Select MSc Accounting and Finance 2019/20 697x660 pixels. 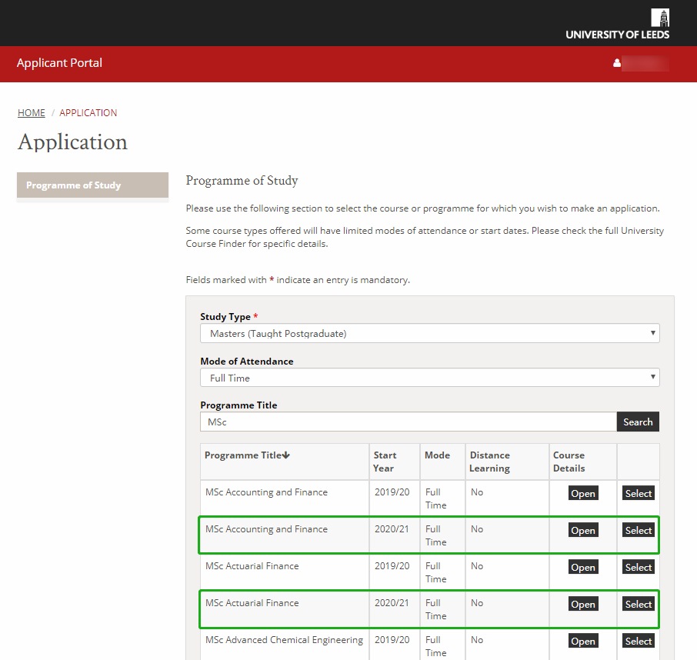click(638, 493)
